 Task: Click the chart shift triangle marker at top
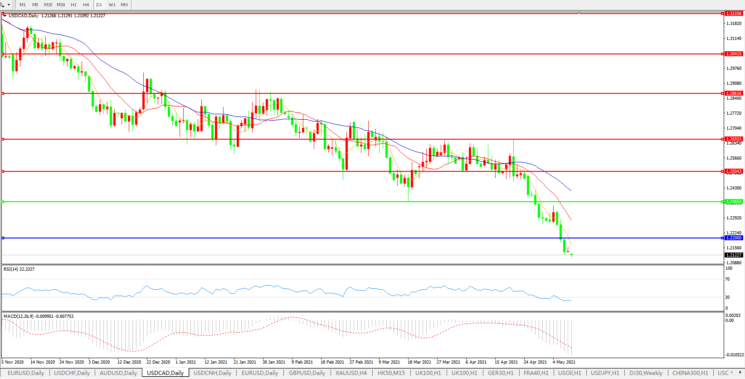579,14
